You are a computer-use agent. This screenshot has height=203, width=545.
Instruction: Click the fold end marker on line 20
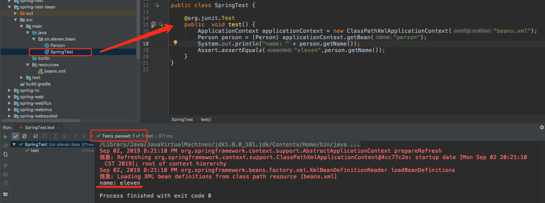[168, 57]
